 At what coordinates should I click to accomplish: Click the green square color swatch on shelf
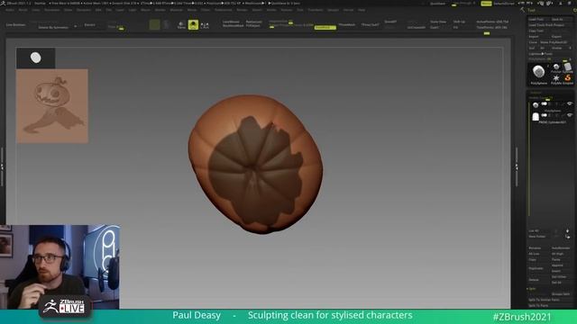click(x=154, y=24)
